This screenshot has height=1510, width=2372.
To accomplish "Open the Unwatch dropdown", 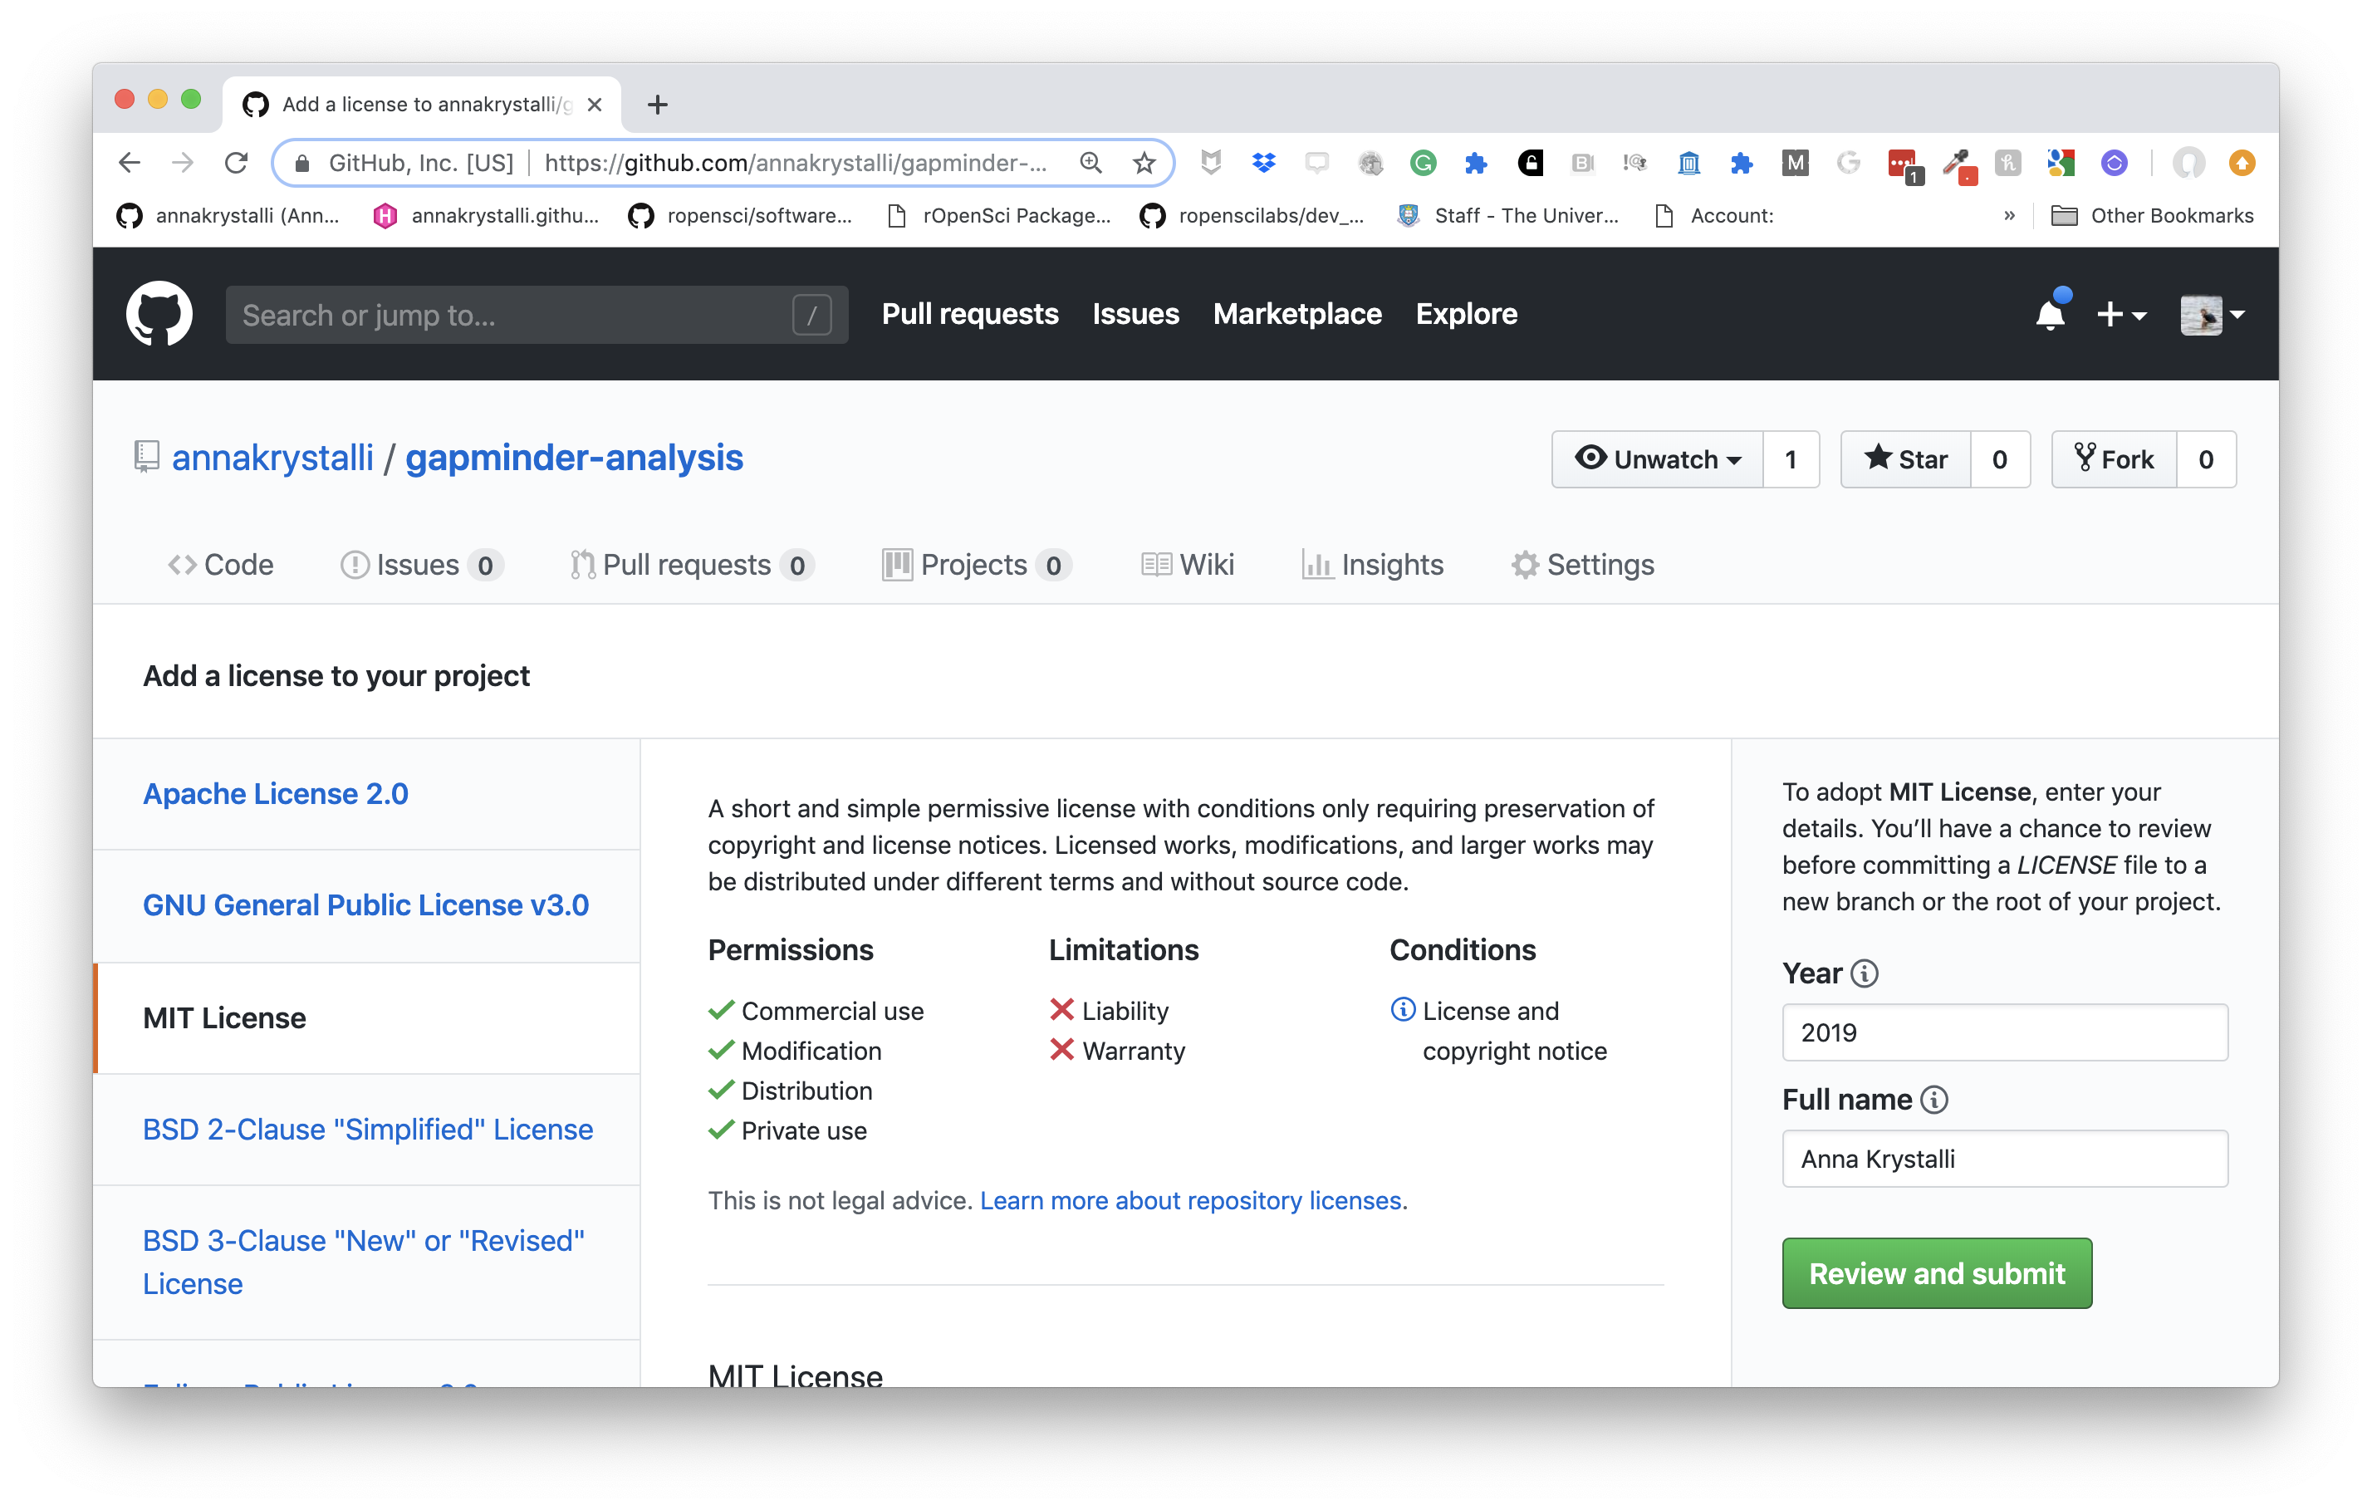I will (1658, 459).
